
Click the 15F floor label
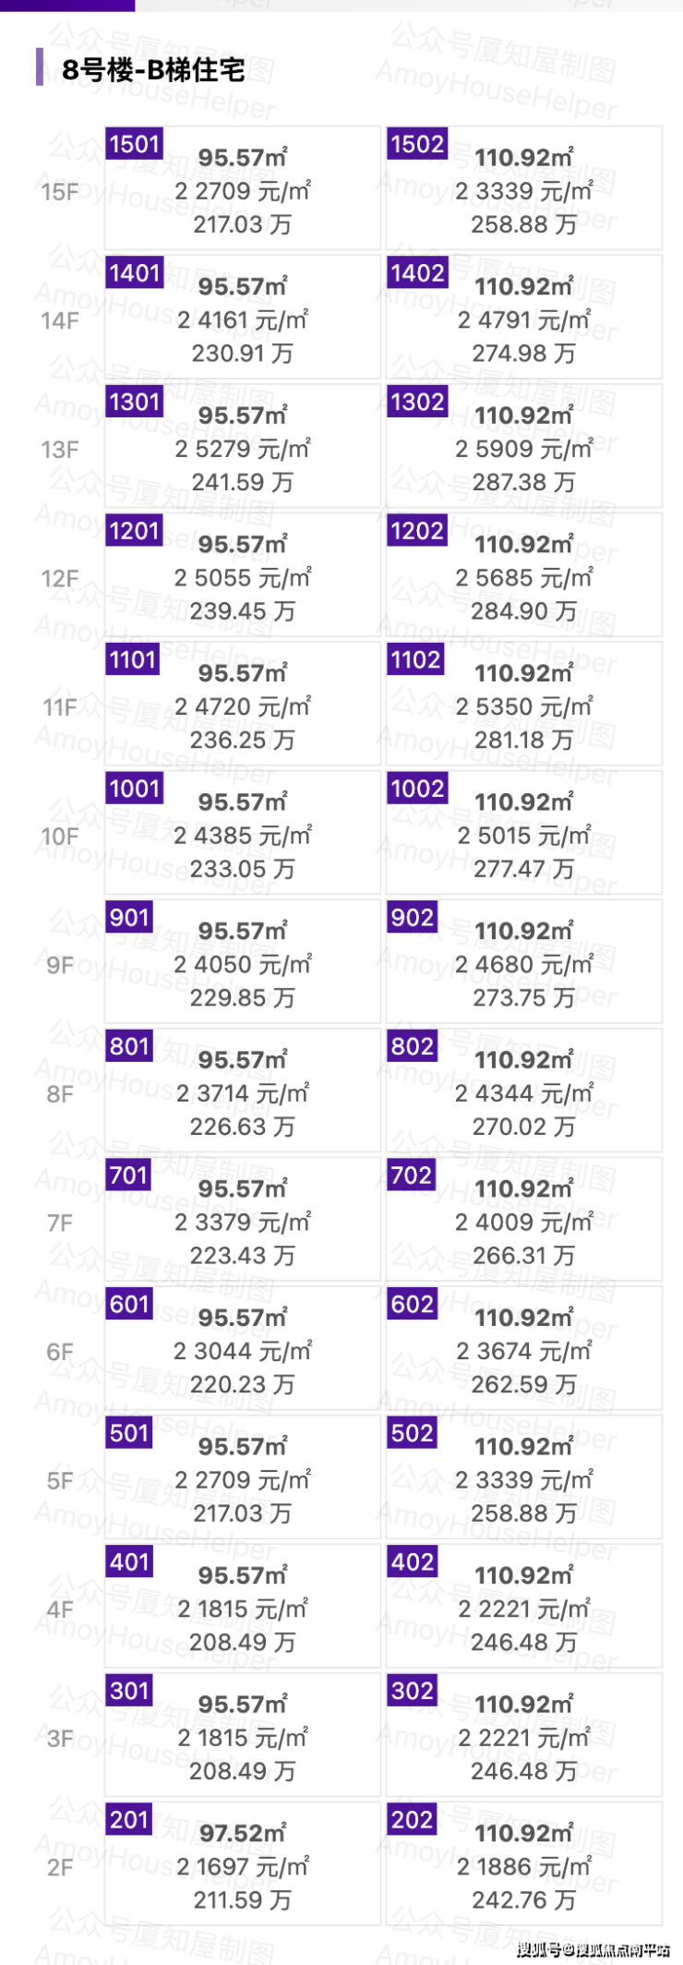point(60,192)
